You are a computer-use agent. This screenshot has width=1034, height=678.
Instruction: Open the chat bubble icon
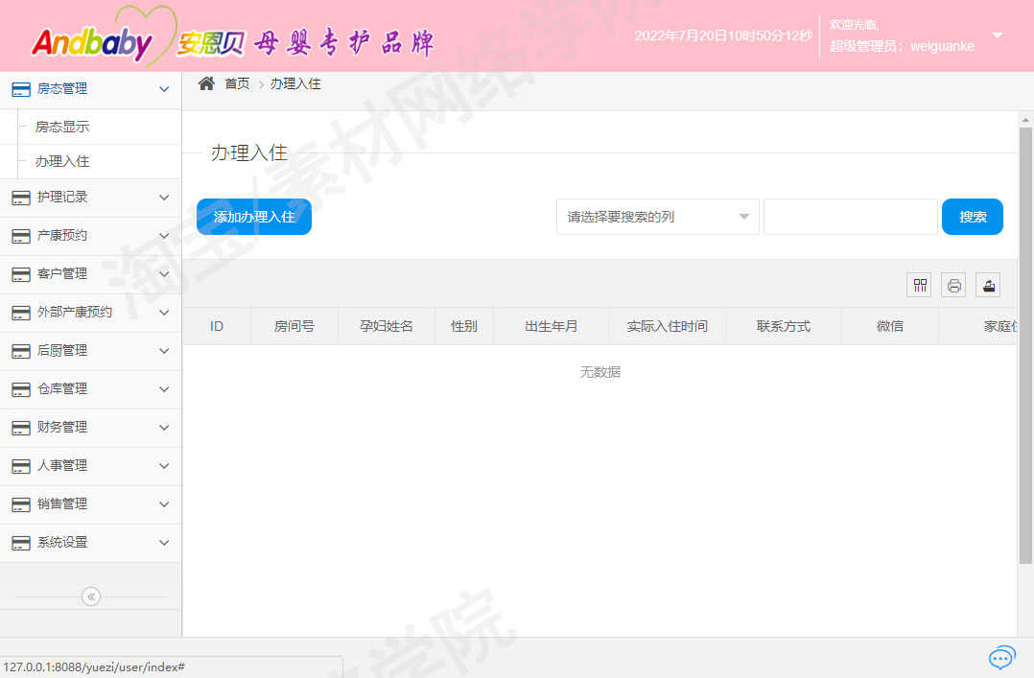click(1001, 657)
